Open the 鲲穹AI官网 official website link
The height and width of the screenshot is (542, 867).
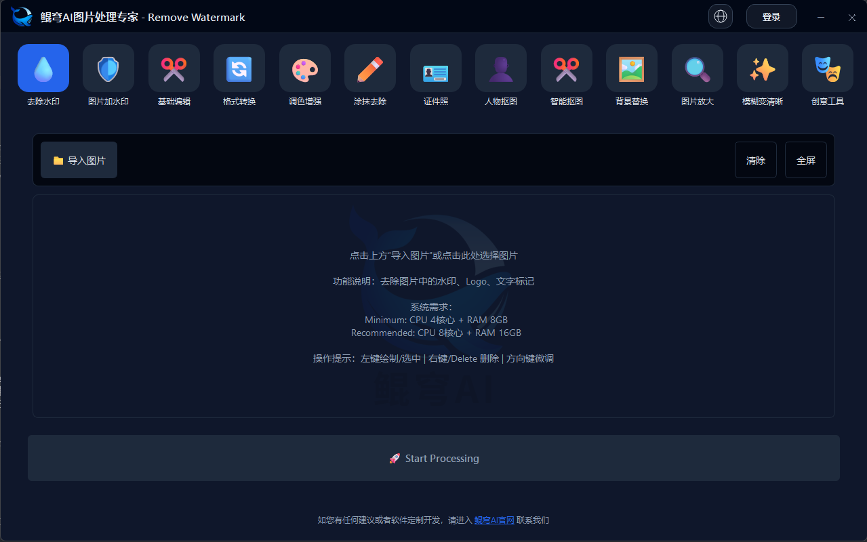tap(493, 520)
